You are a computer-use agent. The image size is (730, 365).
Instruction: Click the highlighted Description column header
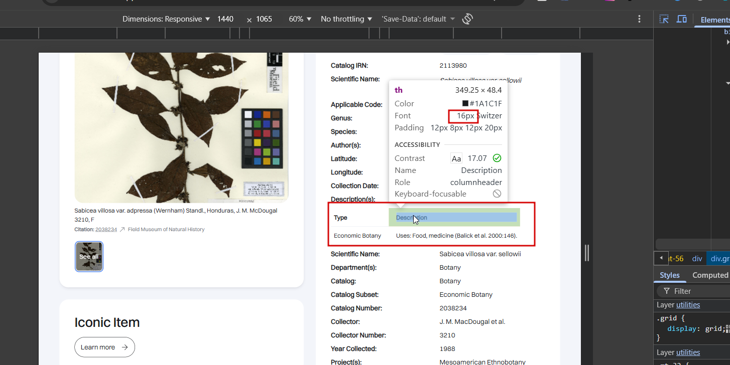coord(454,218)
